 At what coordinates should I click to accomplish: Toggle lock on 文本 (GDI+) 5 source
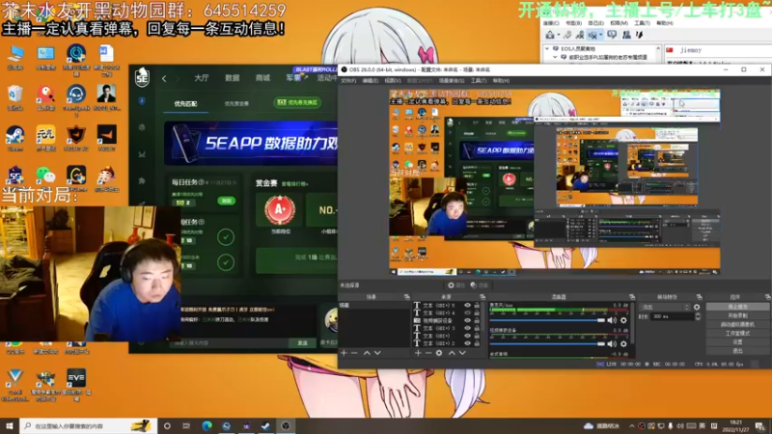click(x=477, y=305)
